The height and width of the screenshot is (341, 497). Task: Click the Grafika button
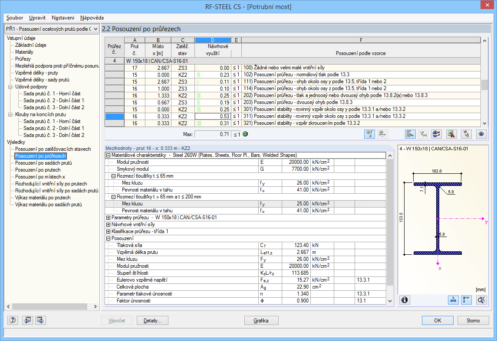coord(261,321)
